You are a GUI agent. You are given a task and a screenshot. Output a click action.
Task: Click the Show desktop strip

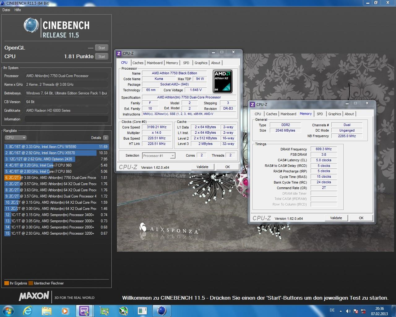394,311
